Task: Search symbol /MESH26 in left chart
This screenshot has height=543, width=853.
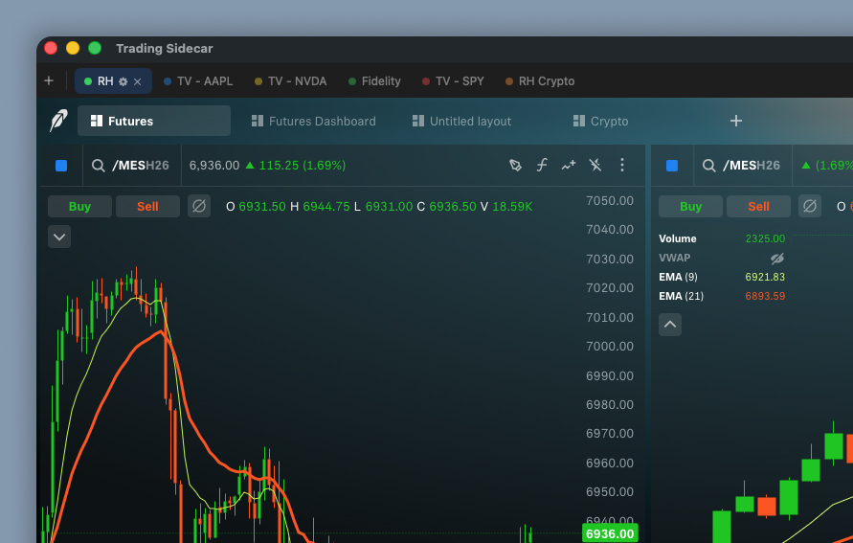Action: 141,166
